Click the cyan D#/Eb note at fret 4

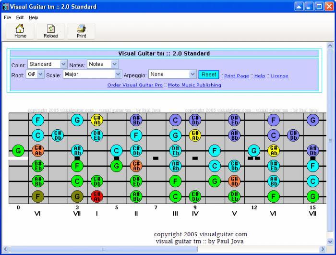(97, 135)
